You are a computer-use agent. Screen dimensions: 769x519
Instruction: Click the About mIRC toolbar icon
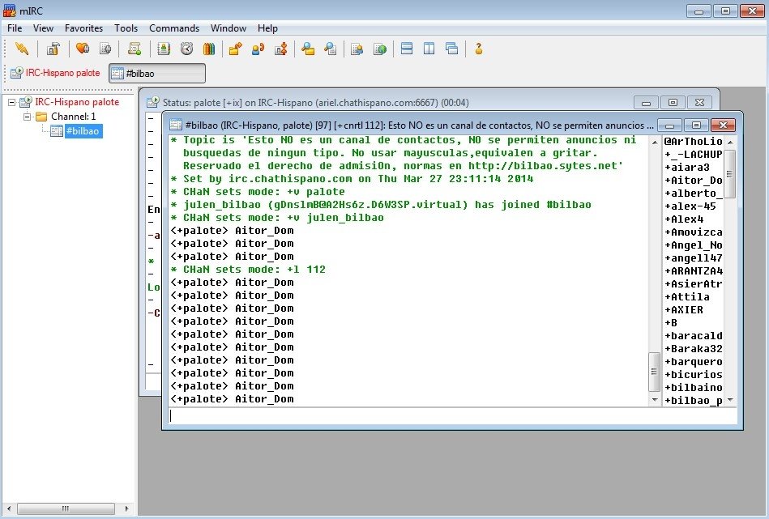(478, 49)
